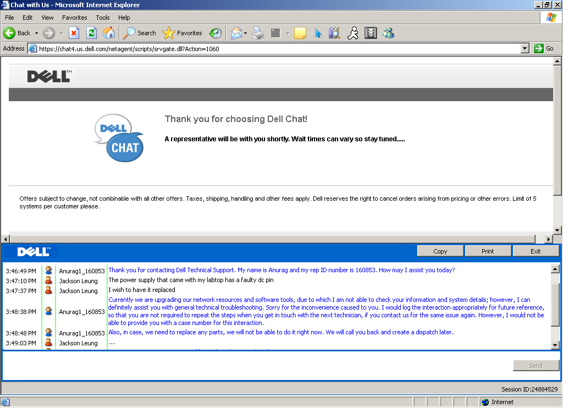The image size is (563, 408).
Task: Open the Research books icon
Action: (x=334, y=33)
